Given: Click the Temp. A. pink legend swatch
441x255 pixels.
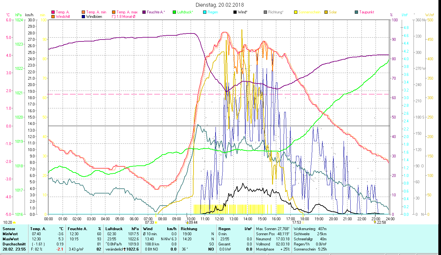Looking at the screenshot, I should (x=53, y=12).
